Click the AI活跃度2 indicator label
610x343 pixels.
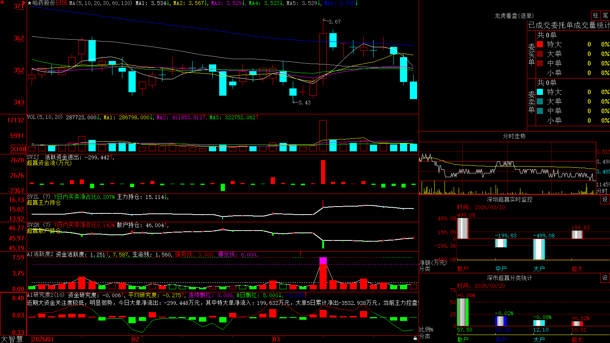(40, 254)
